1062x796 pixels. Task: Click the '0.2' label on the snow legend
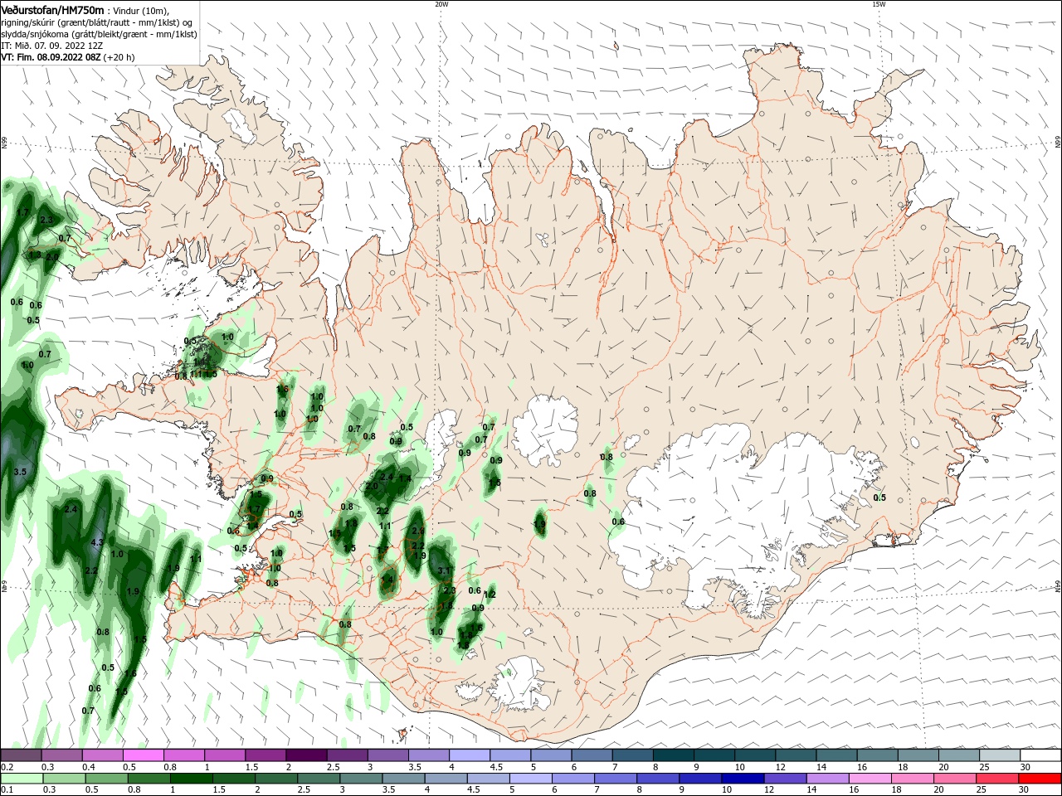pos(7,767)
